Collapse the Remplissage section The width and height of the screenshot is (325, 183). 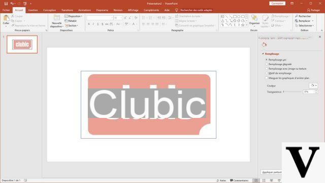coord(263,54)
